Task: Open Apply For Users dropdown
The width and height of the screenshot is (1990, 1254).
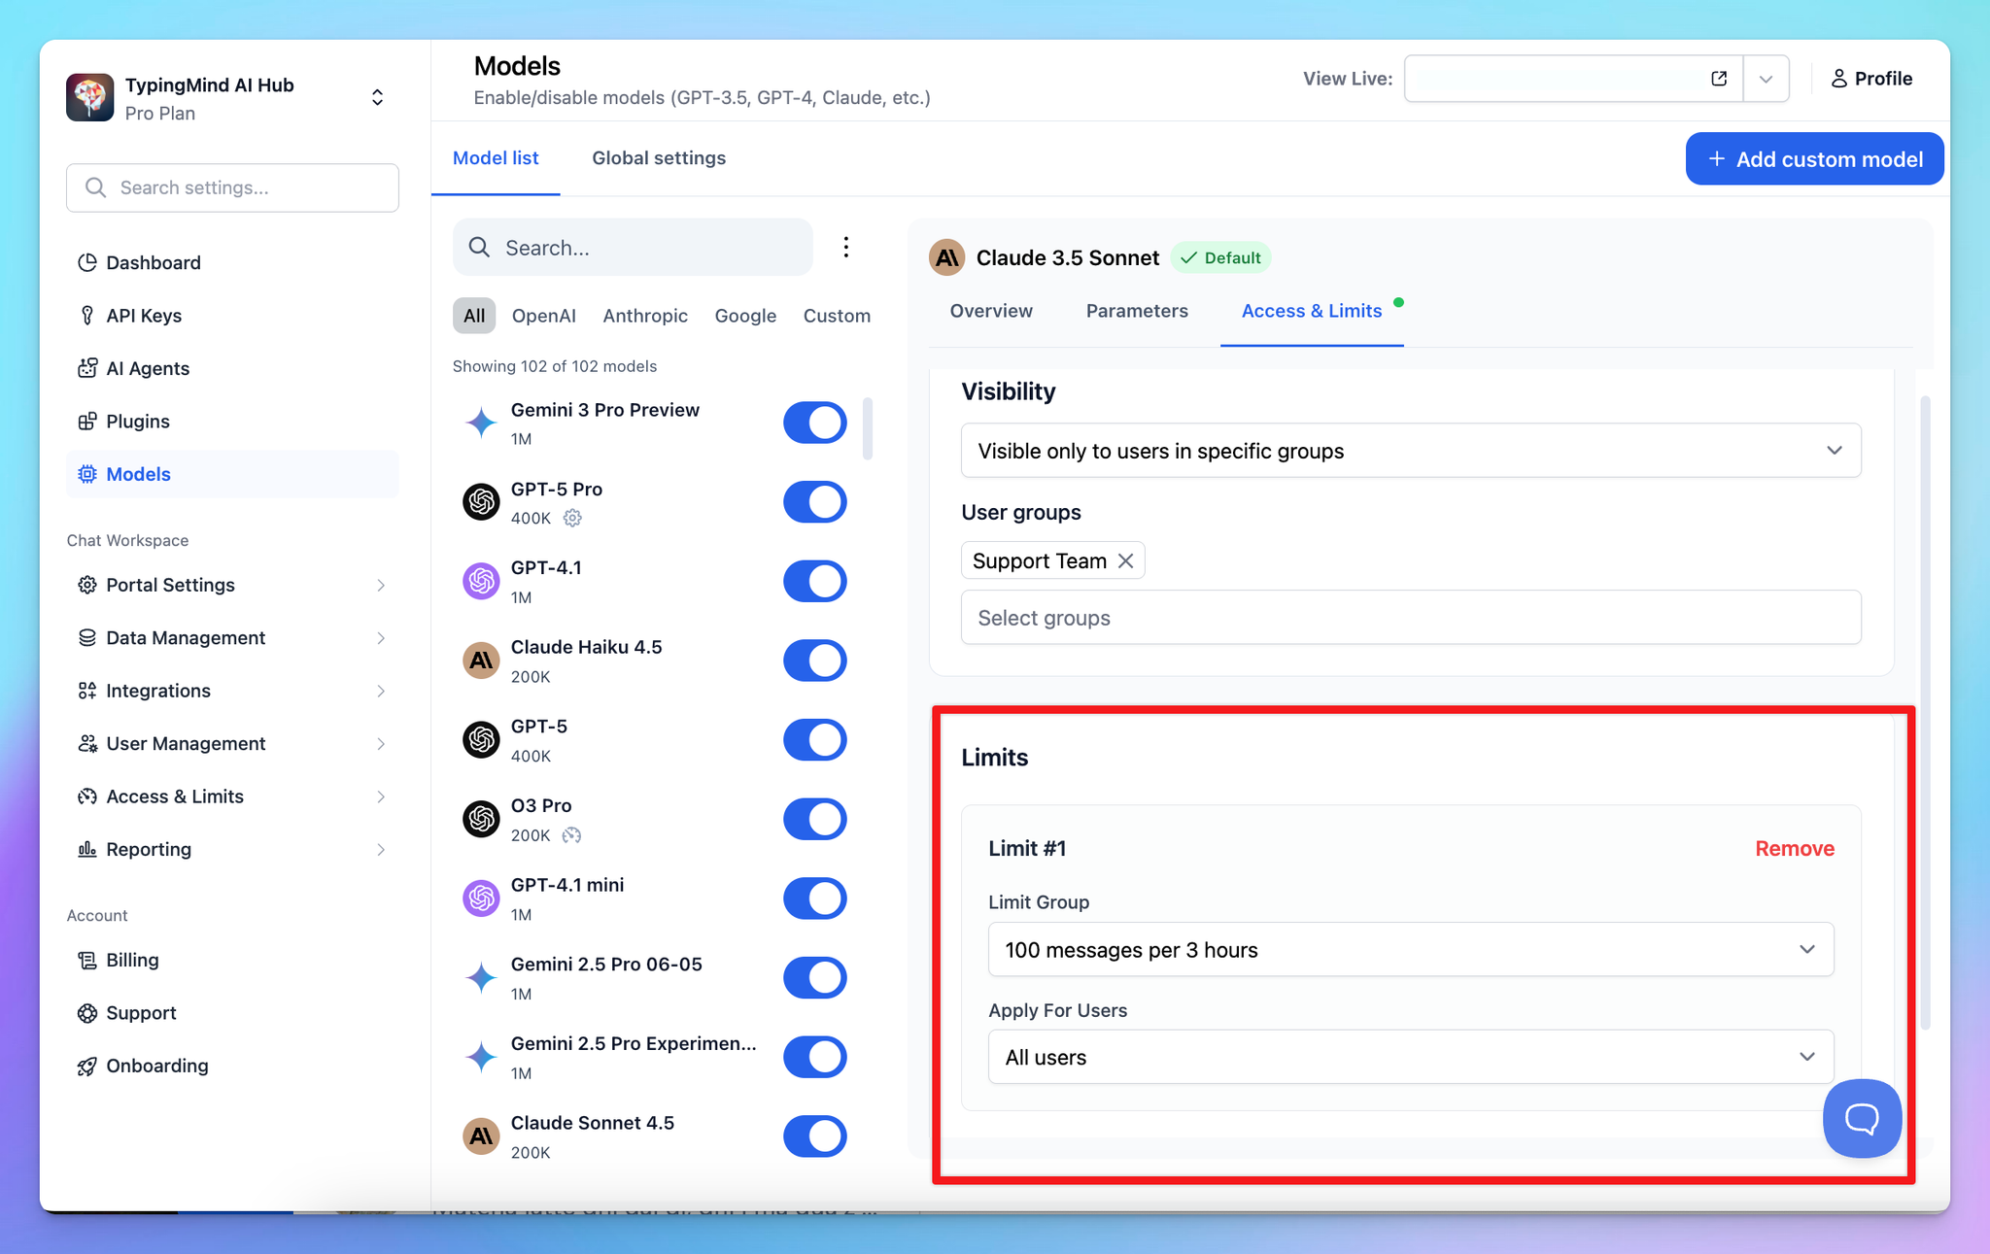Action: coord(1410,1058)
